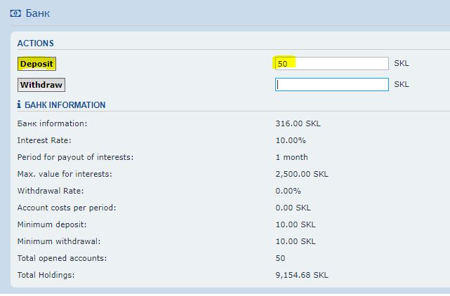Click the Total opened accounts label
This screenshot has width=450, height=296.
click(62, 258)
